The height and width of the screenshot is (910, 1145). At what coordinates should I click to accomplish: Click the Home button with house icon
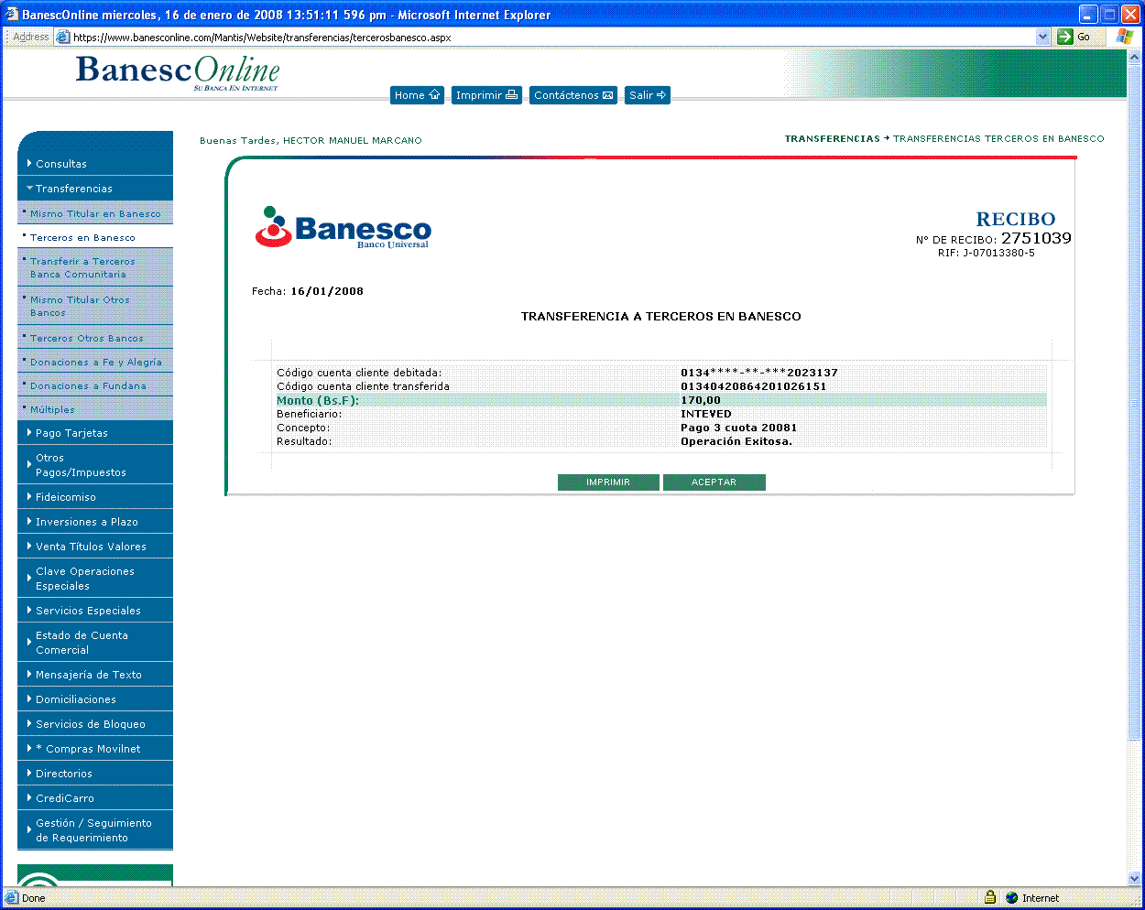(x=417, y=95)
